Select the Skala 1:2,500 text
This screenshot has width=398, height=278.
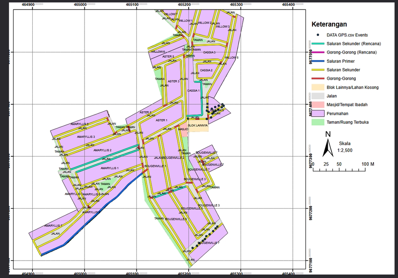(345, 147)
